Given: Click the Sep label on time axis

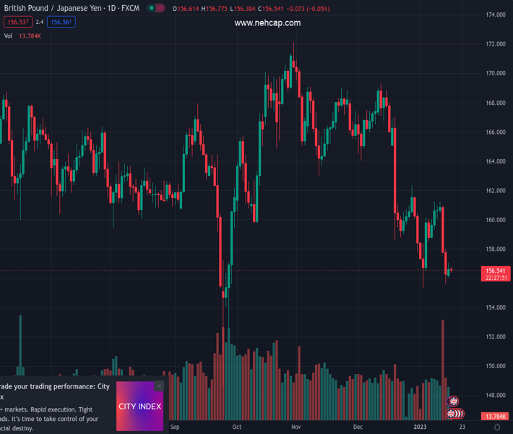Looking at the screenshot, I should [174, 427].
